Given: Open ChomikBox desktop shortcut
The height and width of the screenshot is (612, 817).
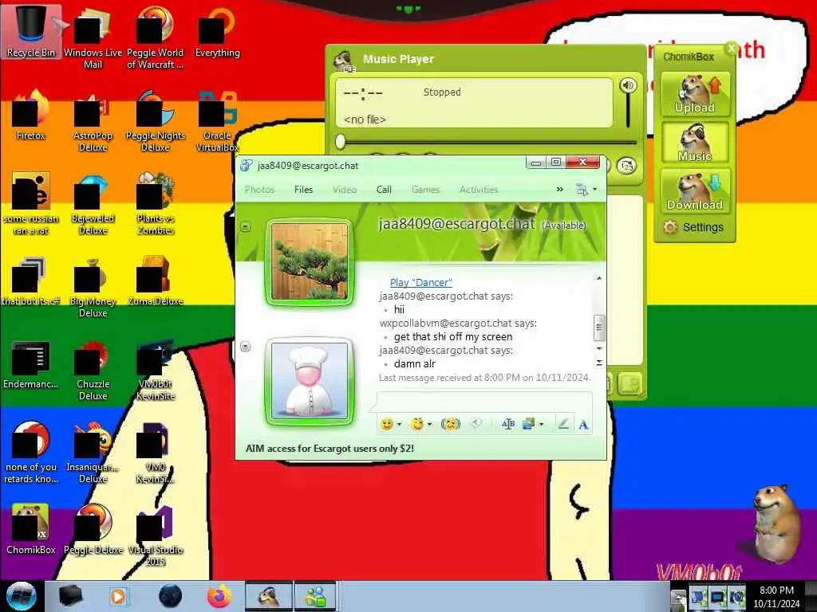Looking at the screenshot, I should pos(31,529).
